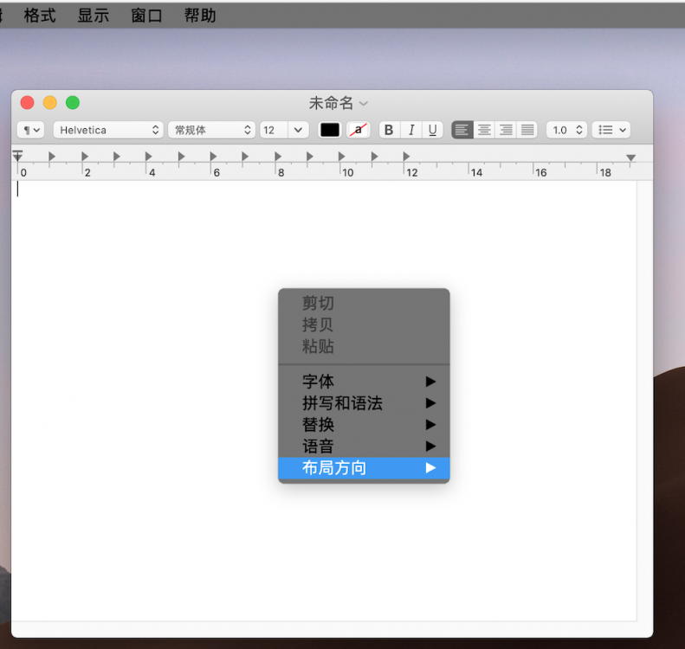This screenshot has width=685, height=649.
Task: Choose 剪切 in the context menu
Action: 364,303
